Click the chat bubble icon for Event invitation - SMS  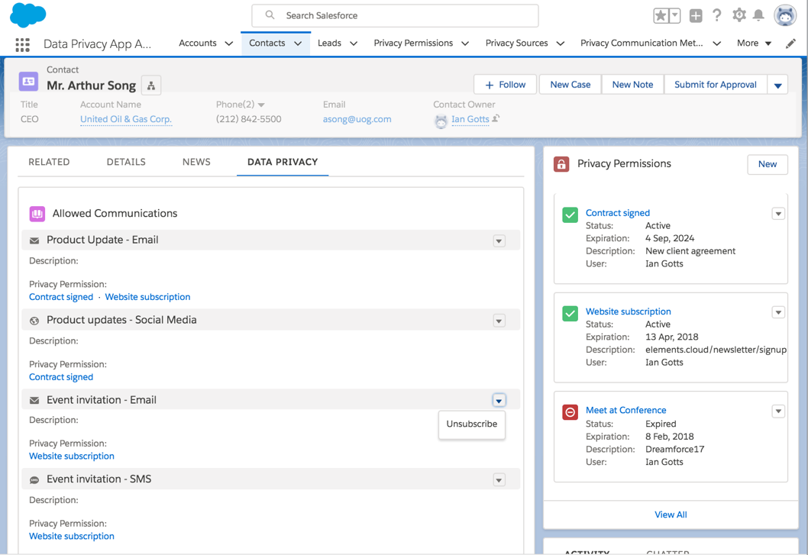point(34,480)
